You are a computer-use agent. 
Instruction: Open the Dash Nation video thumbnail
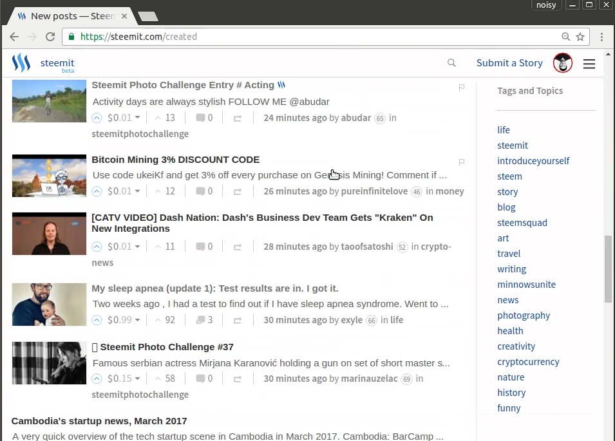point(49,234)
